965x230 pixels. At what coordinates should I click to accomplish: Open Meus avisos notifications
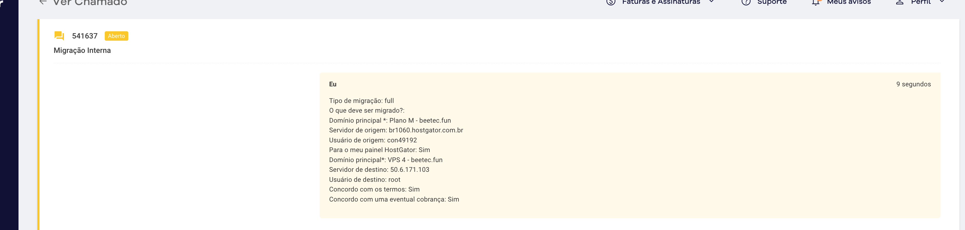[x=849, y=2]
